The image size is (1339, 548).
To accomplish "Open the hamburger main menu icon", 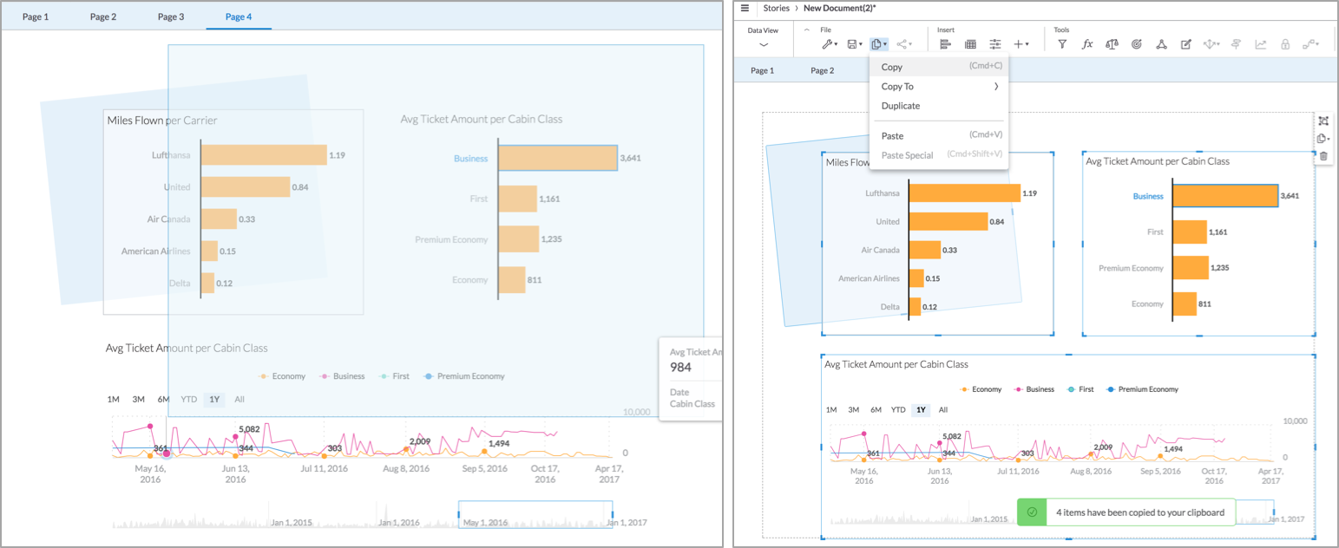I will tap(745, 8).
